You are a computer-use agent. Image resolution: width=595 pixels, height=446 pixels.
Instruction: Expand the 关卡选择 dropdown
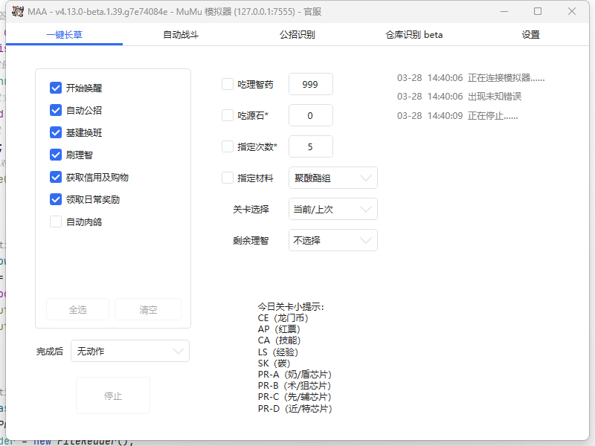(x=333, y=209)
